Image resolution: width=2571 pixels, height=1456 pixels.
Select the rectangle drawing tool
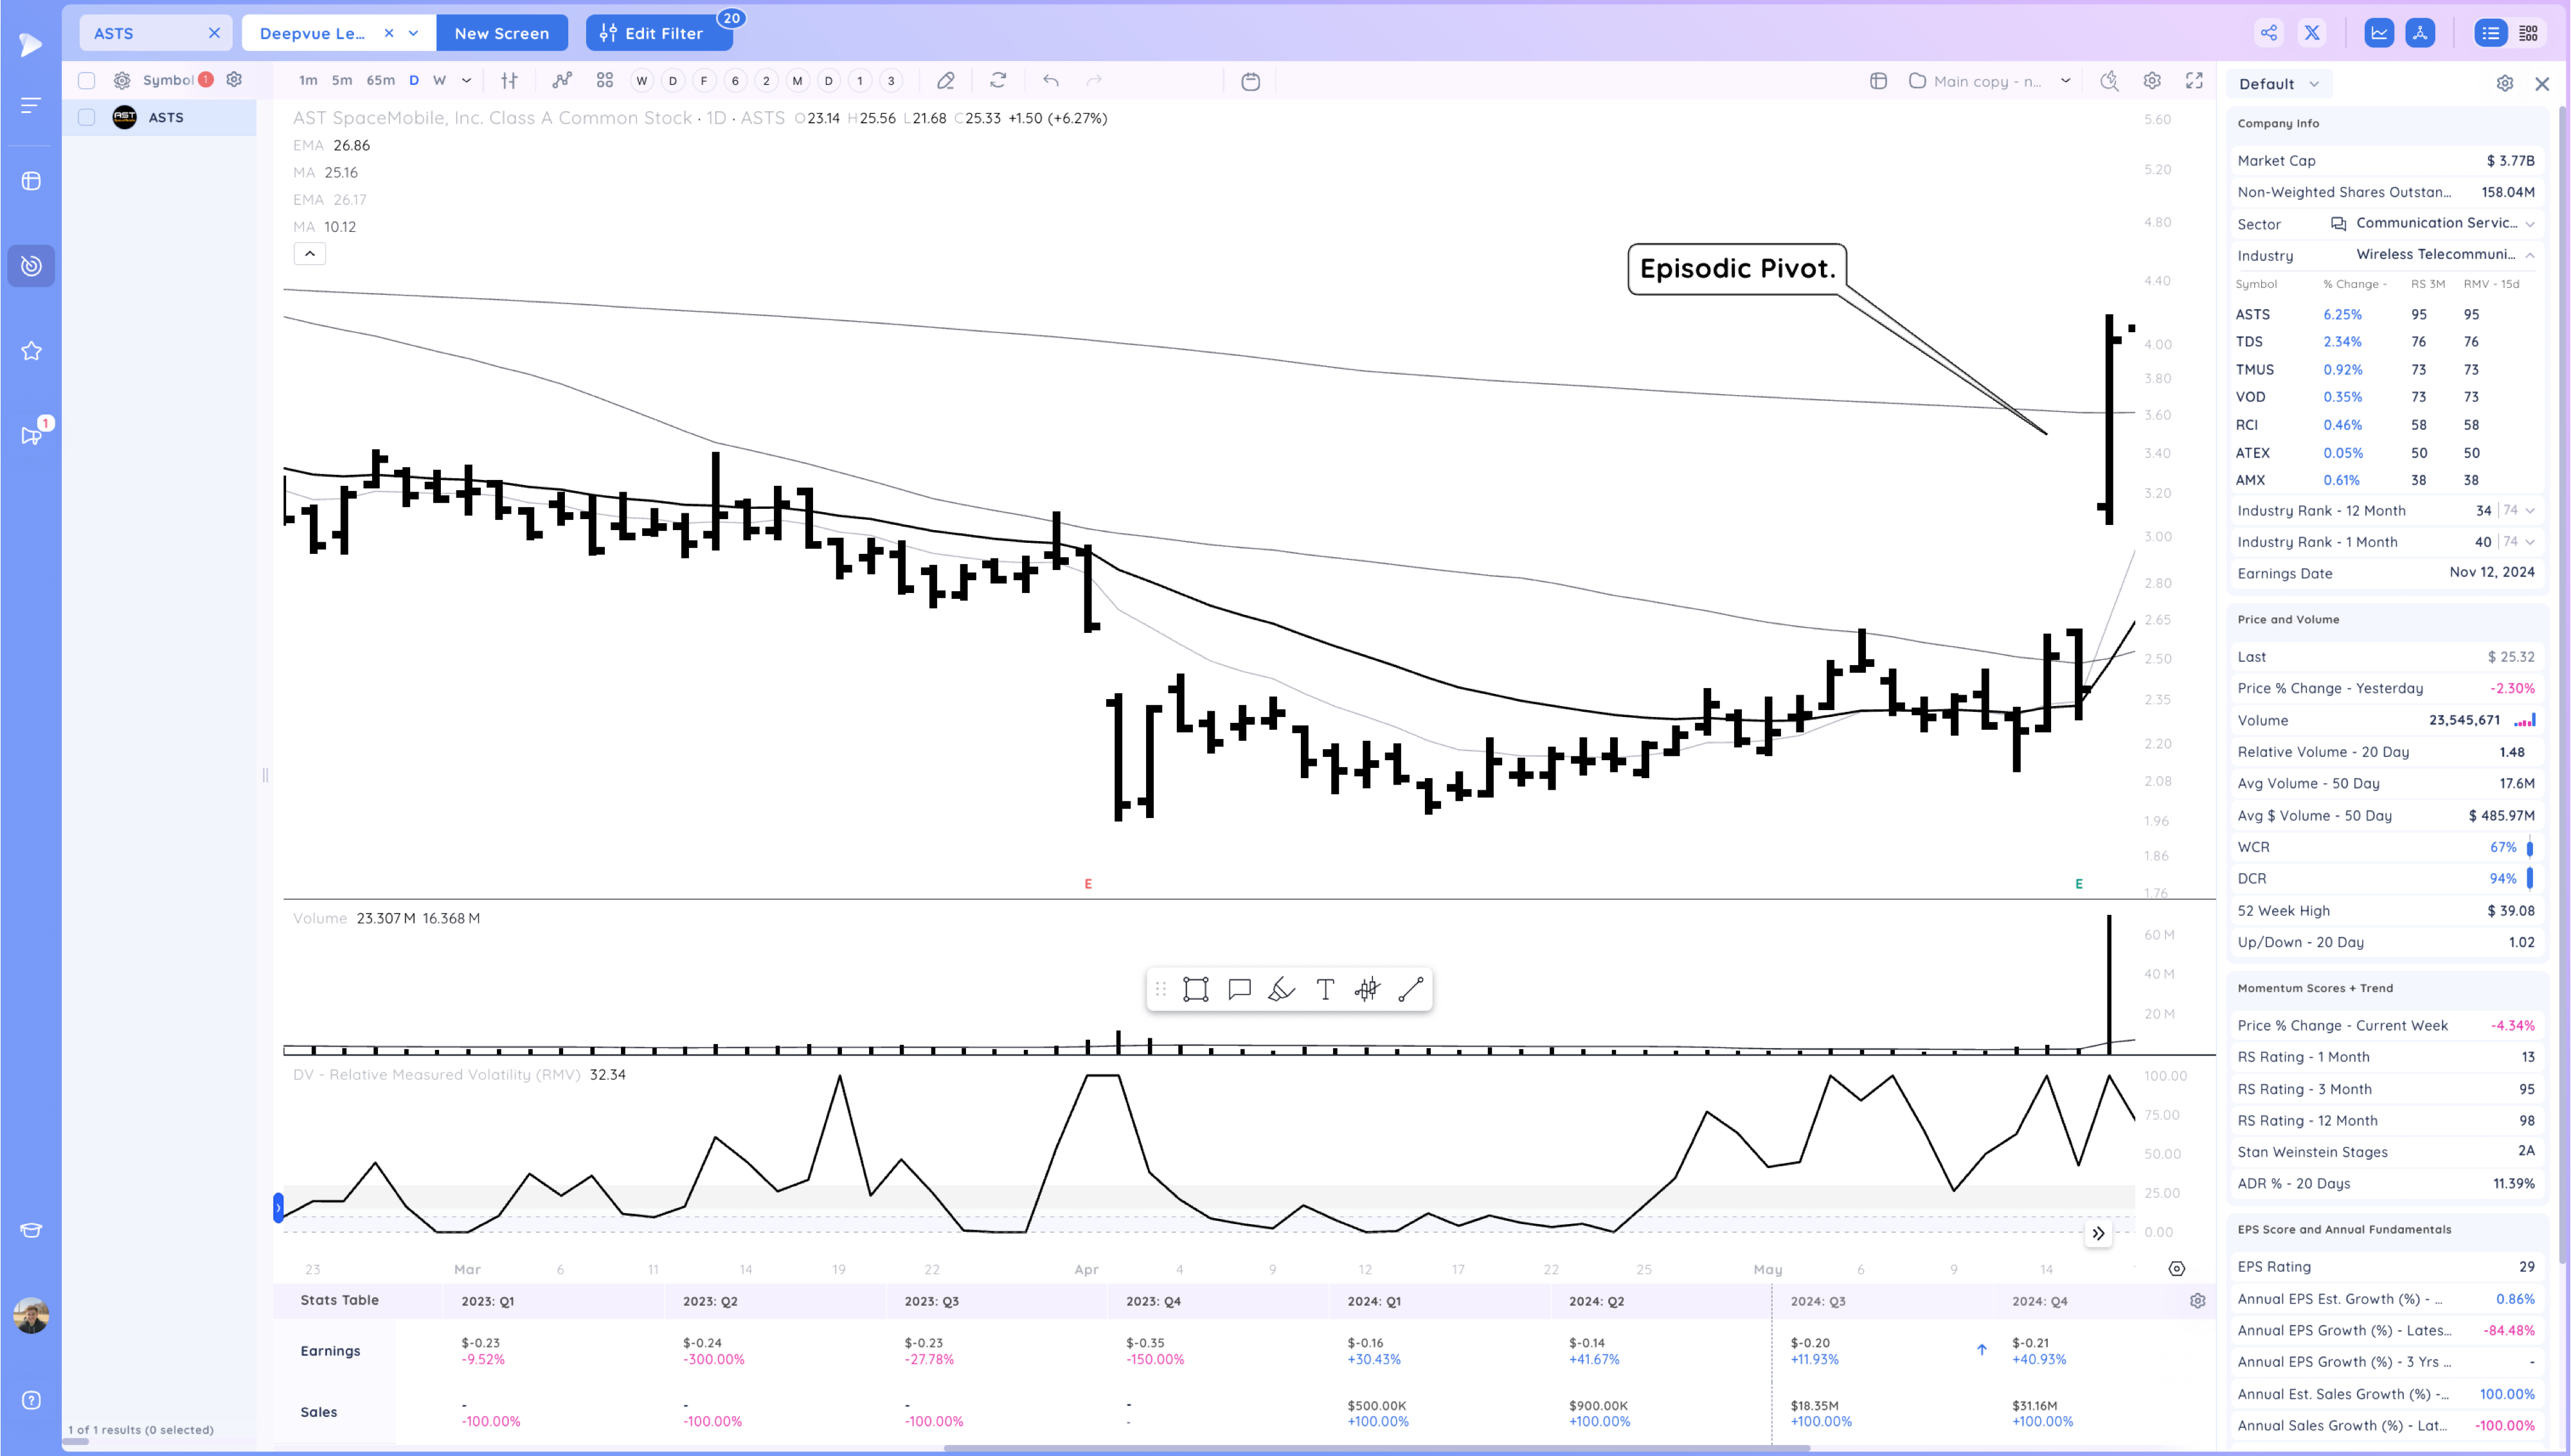1196,989
